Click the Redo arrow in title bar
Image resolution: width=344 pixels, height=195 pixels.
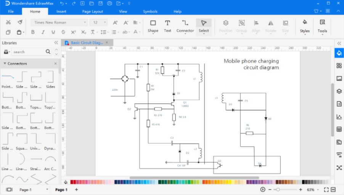pos(74,3)
